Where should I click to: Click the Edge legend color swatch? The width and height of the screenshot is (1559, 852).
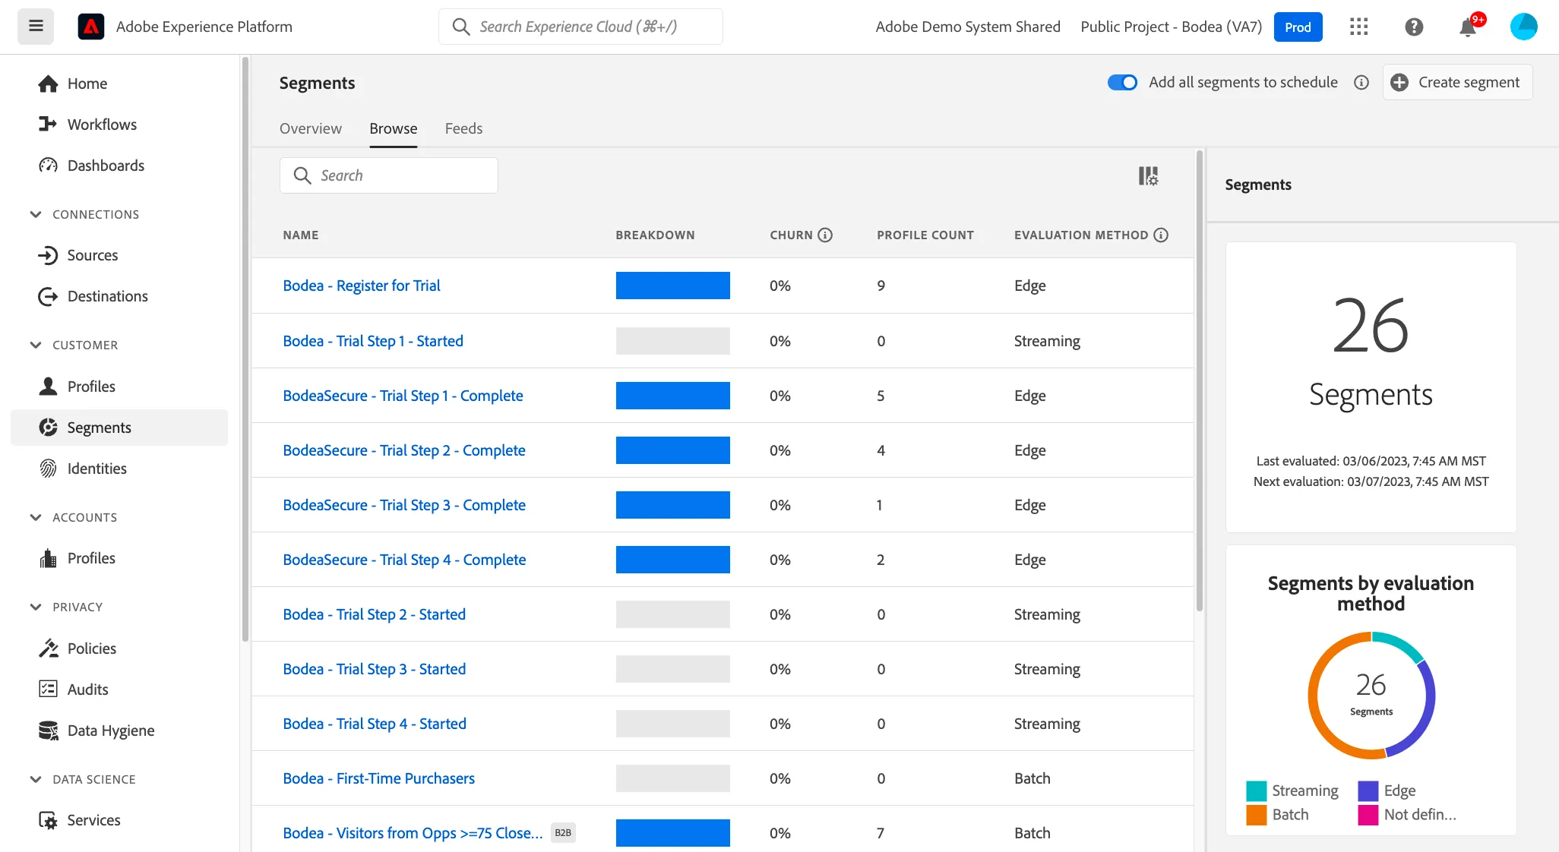[x=1368, y=790]
